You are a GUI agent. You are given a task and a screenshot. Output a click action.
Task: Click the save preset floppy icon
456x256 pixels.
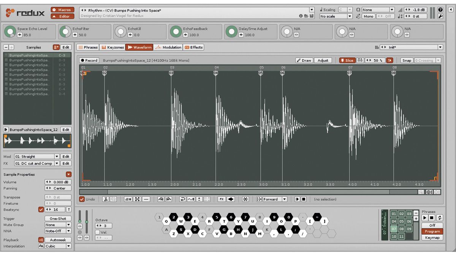click(x=312, y=16)
